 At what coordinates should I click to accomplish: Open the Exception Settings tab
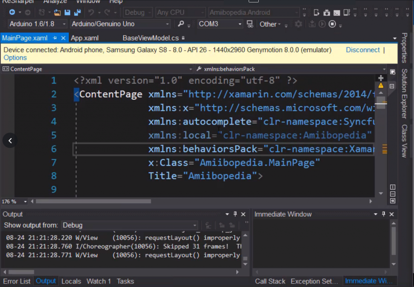pos(314,281)
